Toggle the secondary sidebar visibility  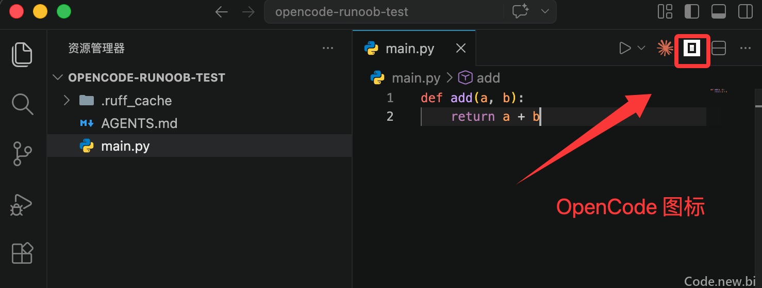pyautogui.click(x=746, y=11)
